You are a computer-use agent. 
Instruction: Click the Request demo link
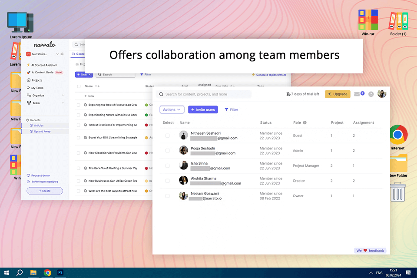pyautogui.click(x=38, y=175)
